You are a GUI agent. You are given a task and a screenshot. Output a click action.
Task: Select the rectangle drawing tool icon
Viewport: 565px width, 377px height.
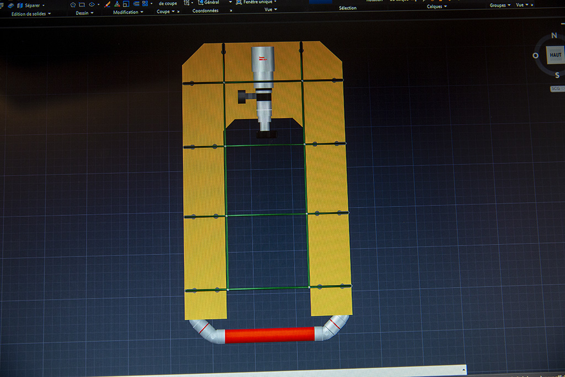(x=82, y=4)
